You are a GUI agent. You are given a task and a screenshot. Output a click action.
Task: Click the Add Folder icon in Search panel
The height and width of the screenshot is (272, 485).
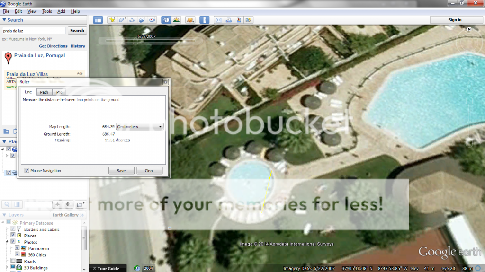(x=6, y=132)
